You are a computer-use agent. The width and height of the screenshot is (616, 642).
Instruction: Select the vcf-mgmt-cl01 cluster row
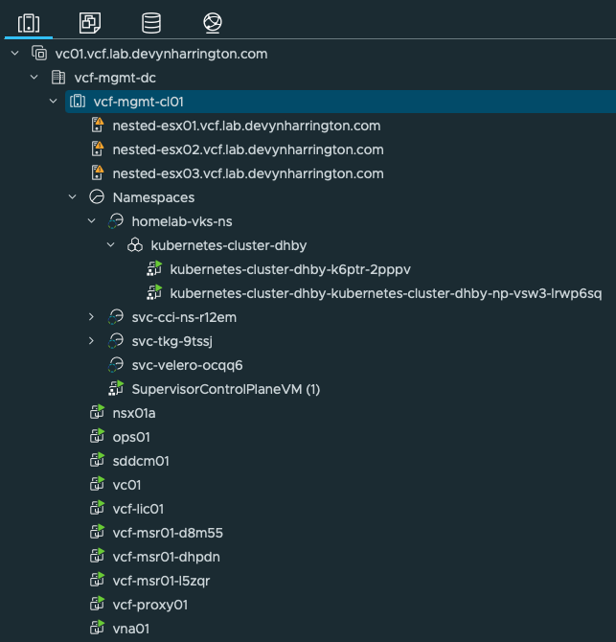coord(340,102)
